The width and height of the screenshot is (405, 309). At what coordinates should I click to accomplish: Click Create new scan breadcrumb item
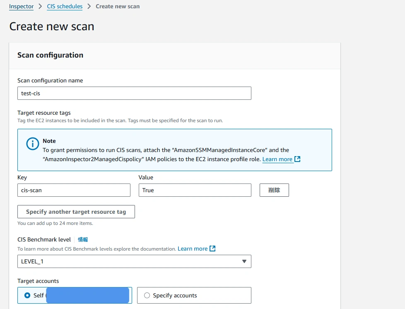click(118, 7)
